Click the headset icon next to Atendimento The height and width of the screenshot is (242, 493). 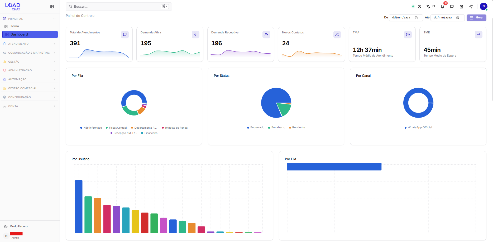[x=4, y=44]
